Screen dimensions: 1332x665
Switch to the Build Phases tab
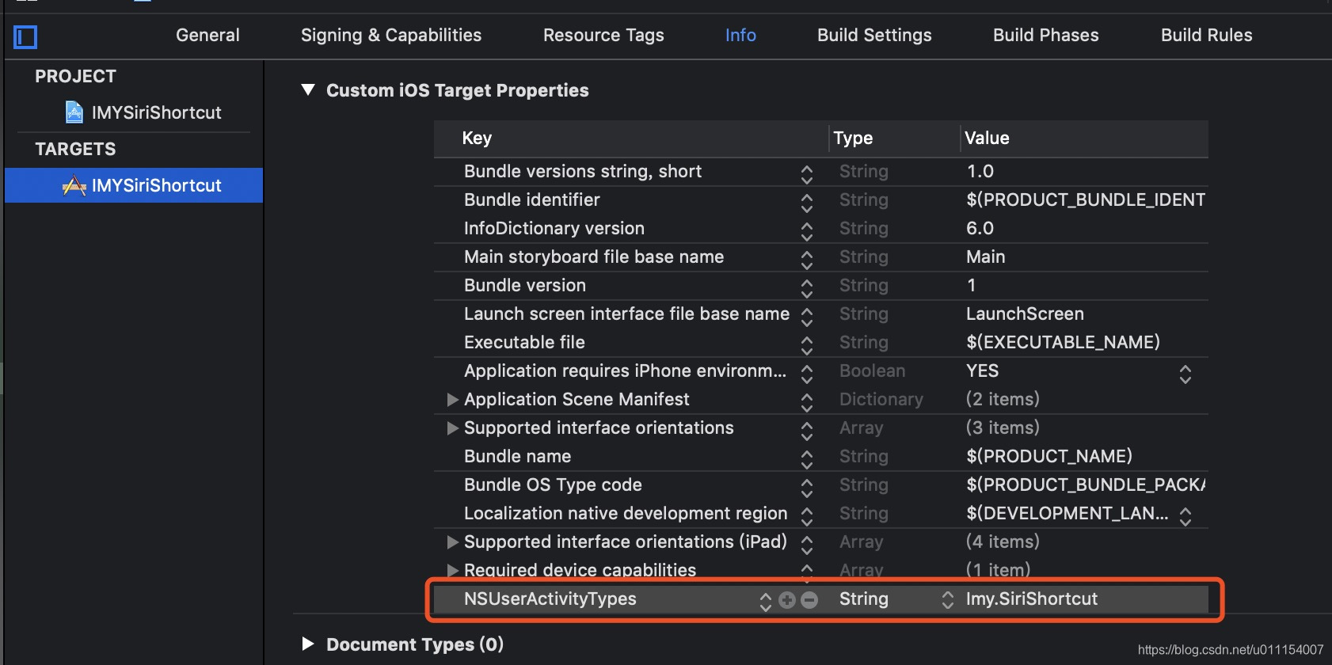tap(1045, 36)
